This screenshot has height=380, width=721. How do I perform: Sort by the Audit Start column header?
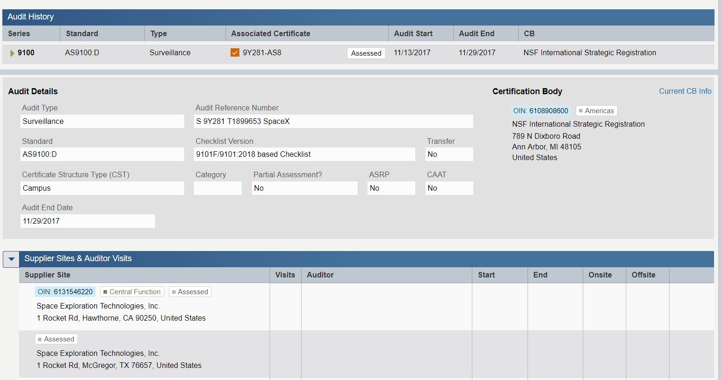click(x=413, y=34)
